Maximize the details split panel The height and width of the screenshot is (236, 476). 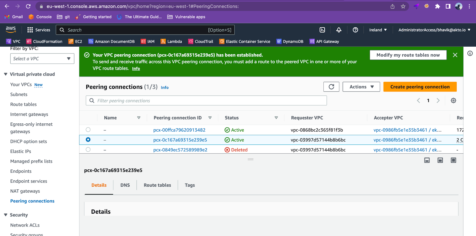click(x=453, y=160)
